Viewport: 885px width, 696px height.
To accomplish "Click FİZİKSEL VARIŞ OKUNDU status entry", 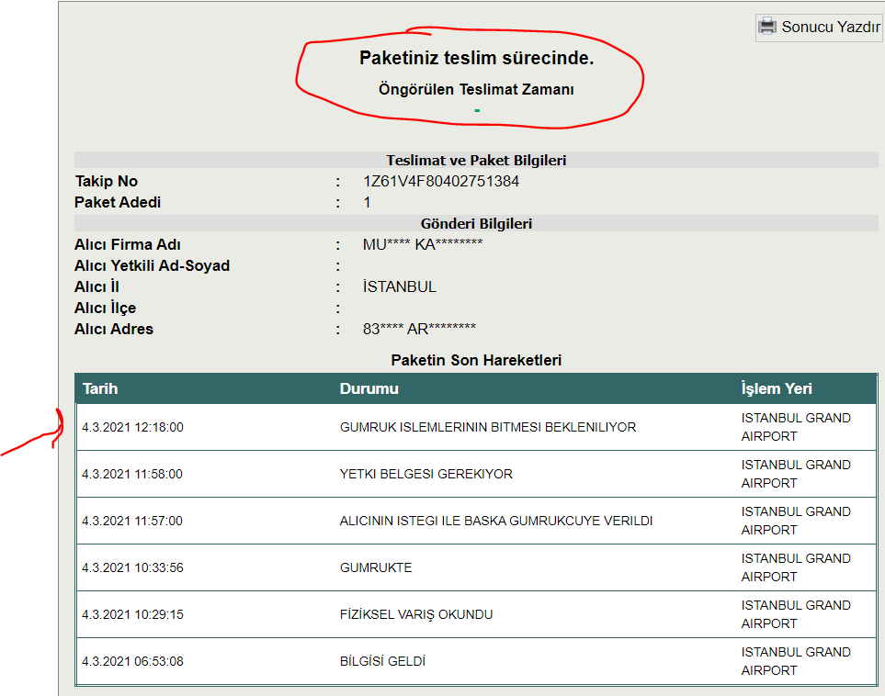I will pyautogui.click(x=416, y=614).
